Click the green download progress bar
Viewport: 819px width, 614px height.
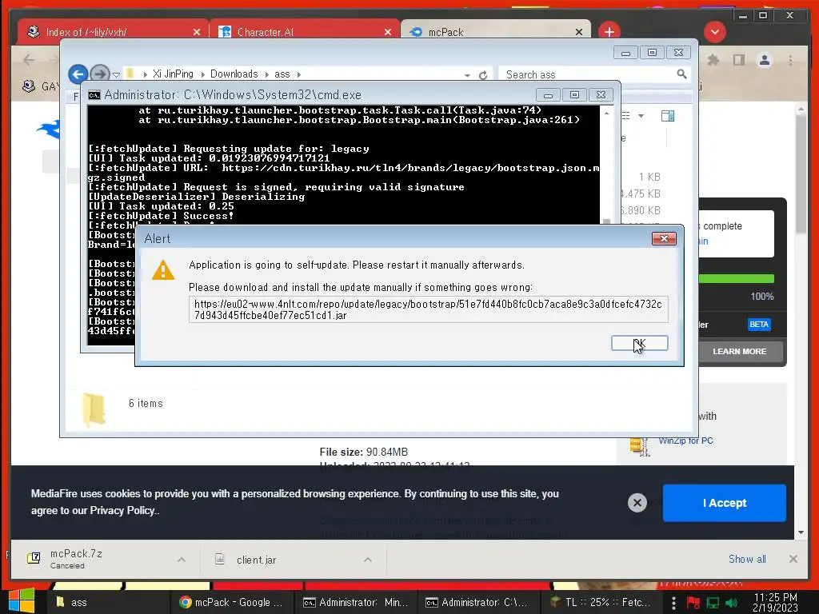(736, 279)
